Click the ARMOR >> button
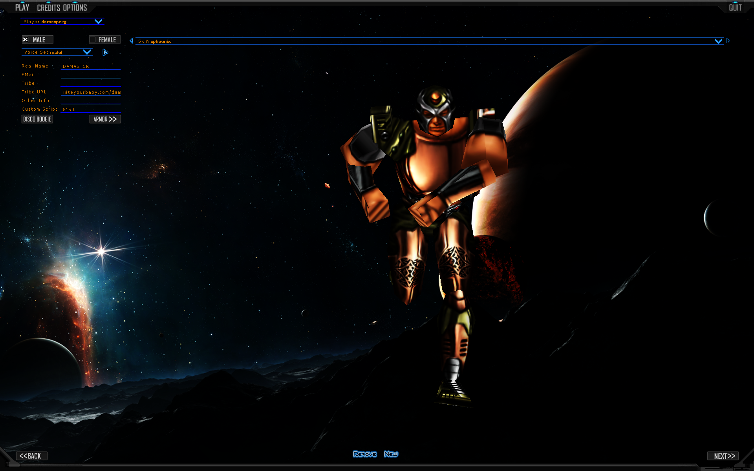The image size is (754, 471). (x=105, y=119)
